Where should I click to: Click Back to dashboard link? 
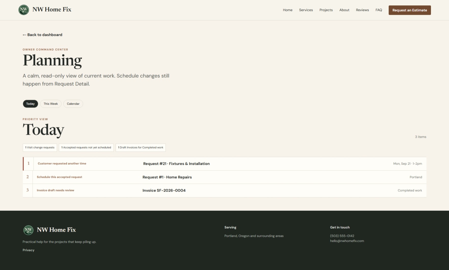point(42,35)
